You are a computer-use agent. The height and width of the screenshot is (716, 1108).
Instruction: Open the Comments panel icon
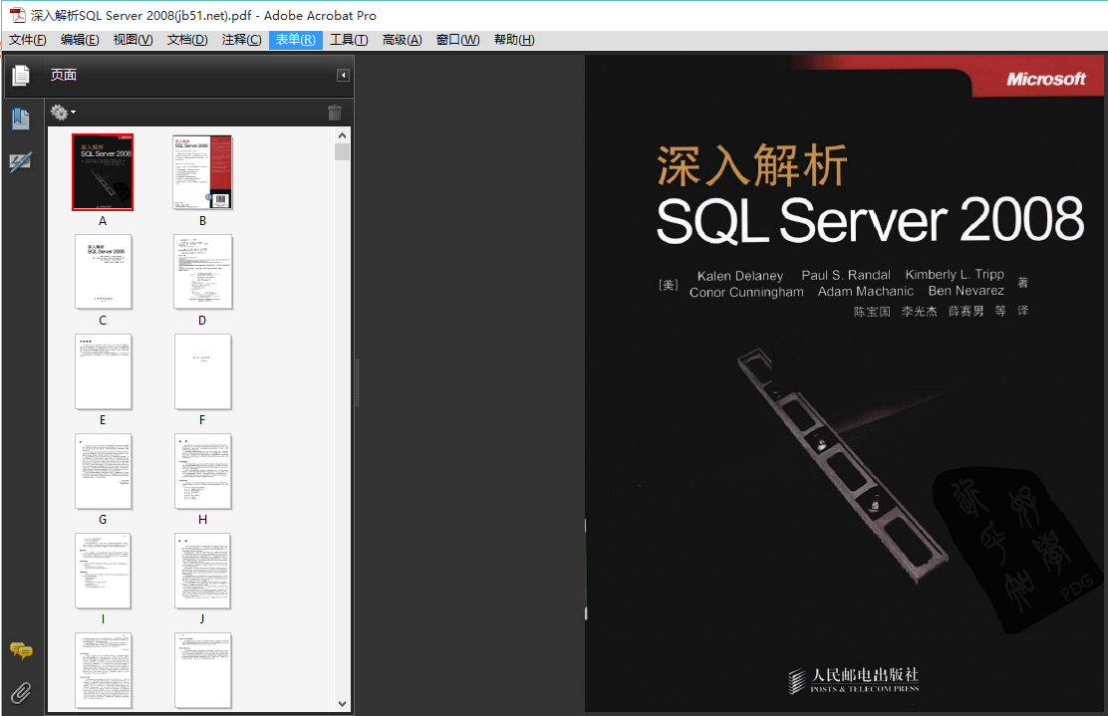click(21, 650)
